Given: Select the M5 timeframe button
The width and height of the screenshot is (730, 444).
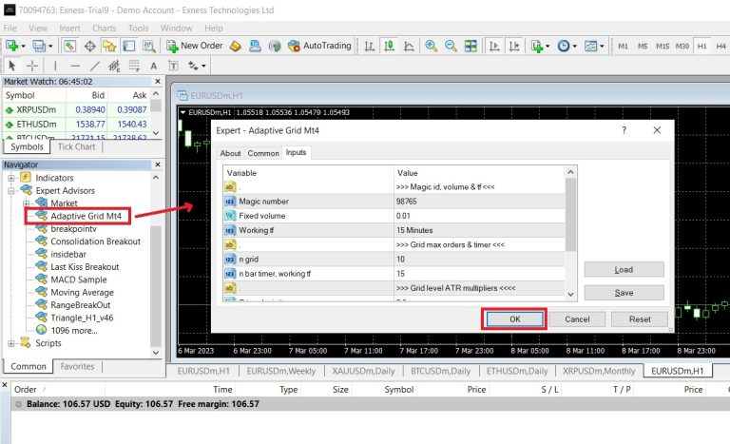Looking at the screenshot, I should [643, 46].
